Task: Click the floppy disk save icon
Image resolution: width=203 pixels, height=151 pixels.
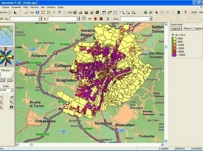Action: 86,13
